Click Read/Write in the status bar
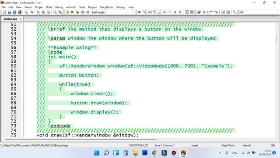Viewport: 280px width, 158px height. pos(228,145)
